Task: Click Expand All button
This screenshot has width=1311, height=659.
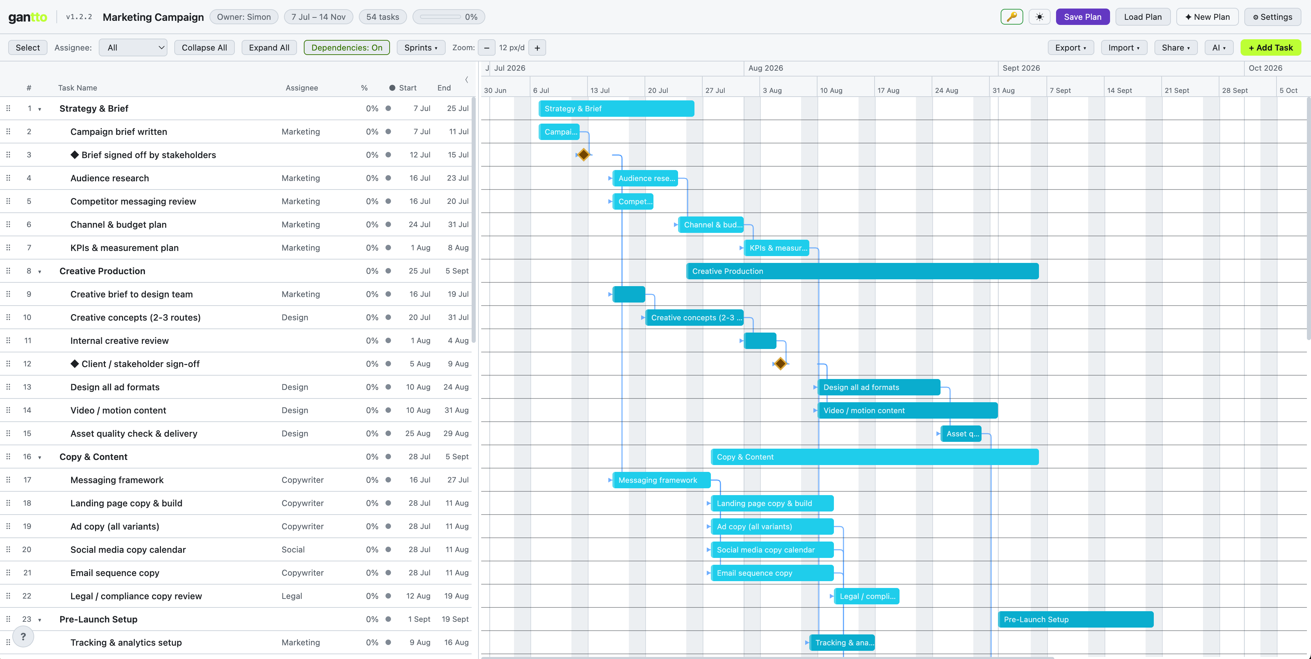Action: pos(269,48)
